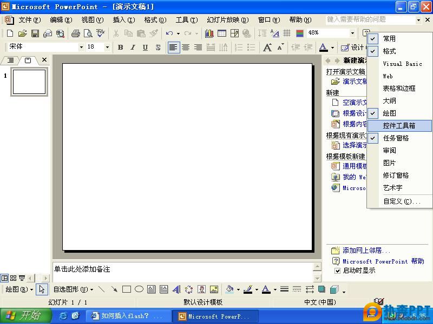Image resolution: width=433 pixels, height=324 pixels.
Task: Open Print Preview icon
Action: (88, 33)
